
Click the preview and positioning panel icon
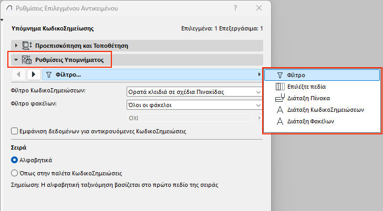(x=27, y=46)
